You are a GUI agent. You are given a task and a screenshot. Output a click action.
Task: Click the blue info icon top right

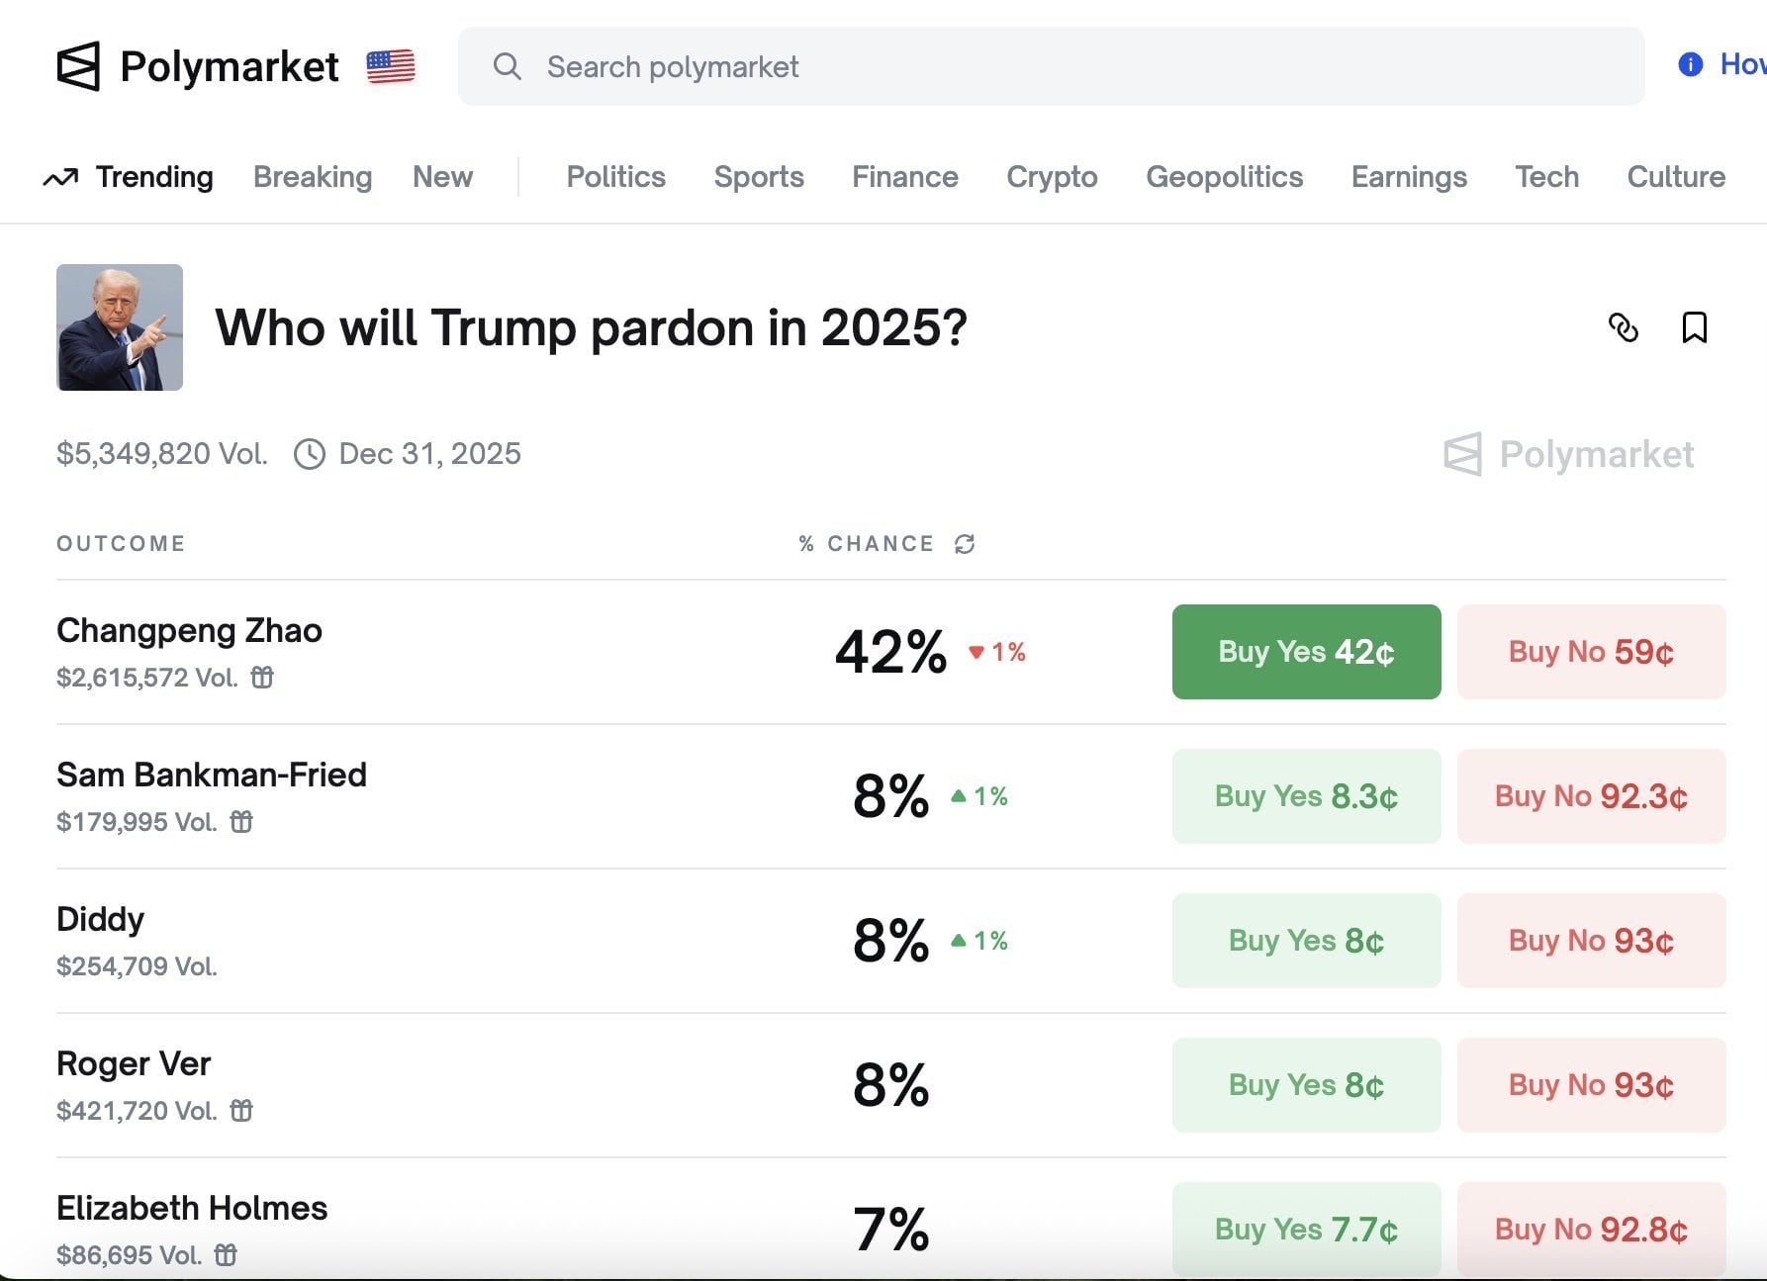[1690, 64]
